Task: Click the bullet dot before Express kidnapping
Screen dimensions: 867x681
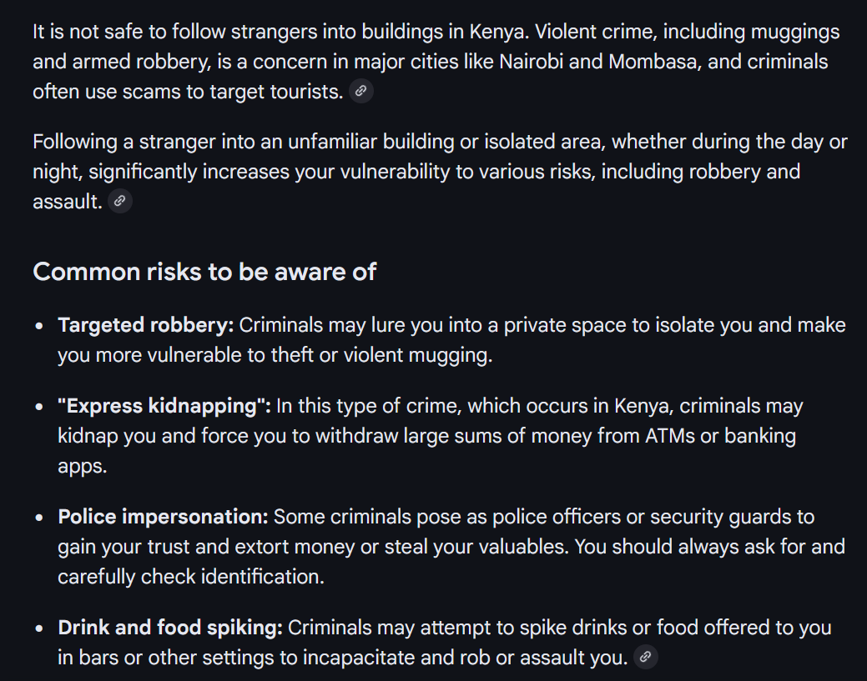Action: (x=38, y=407)
